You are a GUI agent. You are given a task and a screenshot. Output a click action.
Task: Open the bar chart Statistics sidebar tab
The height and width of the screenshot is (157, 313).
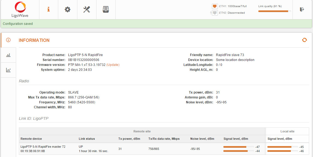[8, 55]
